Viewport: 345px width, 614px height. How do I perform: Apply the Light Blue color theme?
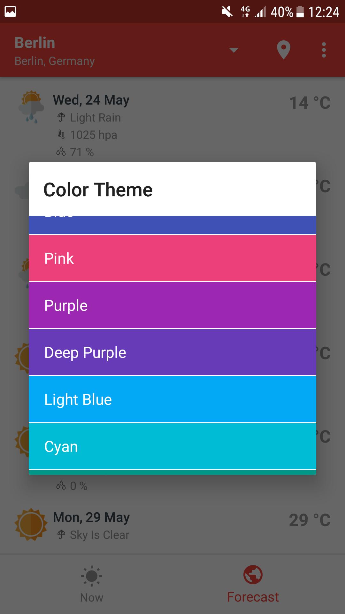172,399
